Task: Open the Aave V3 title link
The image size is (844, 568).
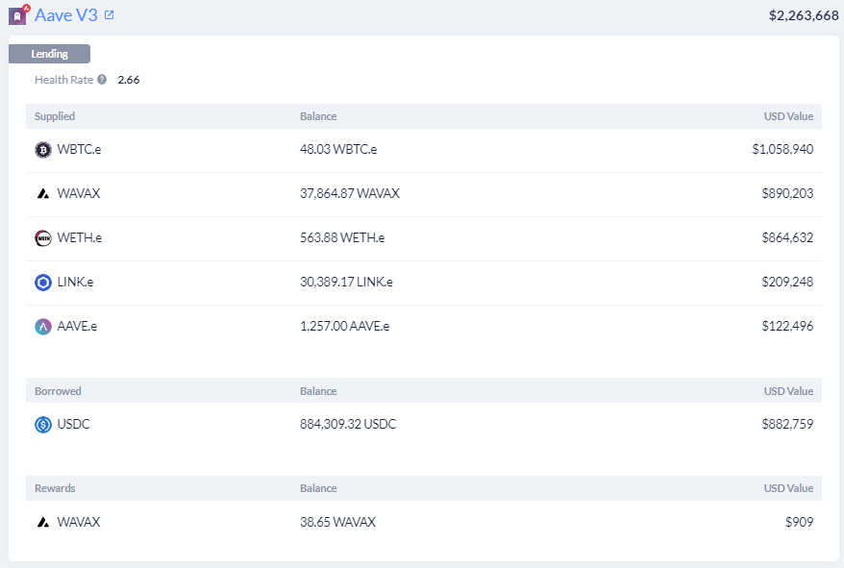Action: coord(66,15)
